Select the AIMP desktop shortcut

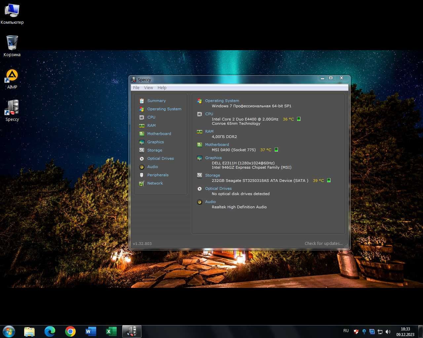(x=12, y=79)
